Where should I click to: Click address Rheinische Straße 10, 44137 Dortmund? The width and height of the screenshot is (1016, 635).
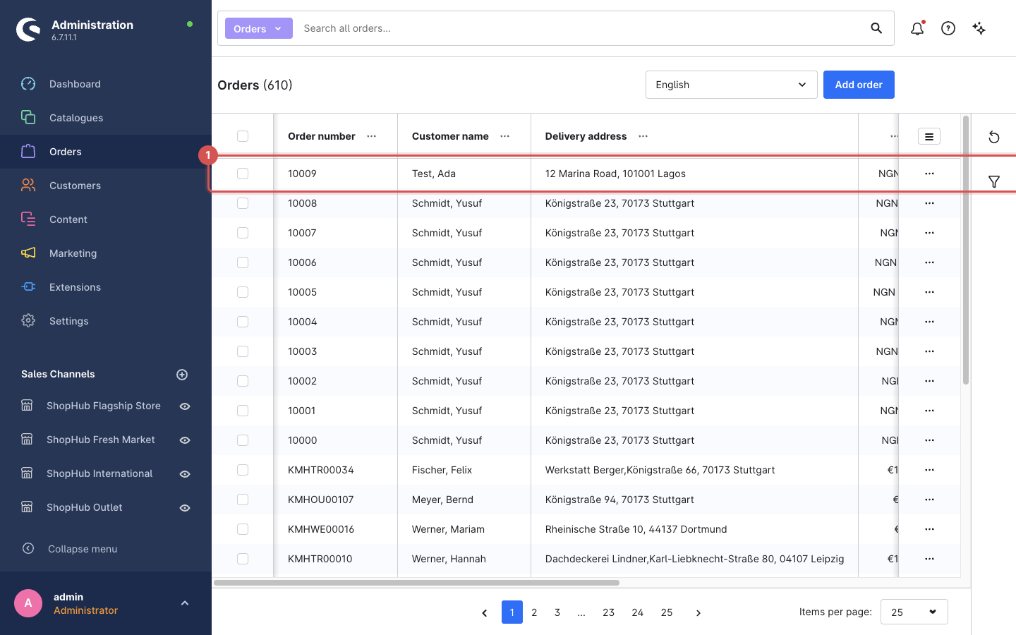point(636,529)
